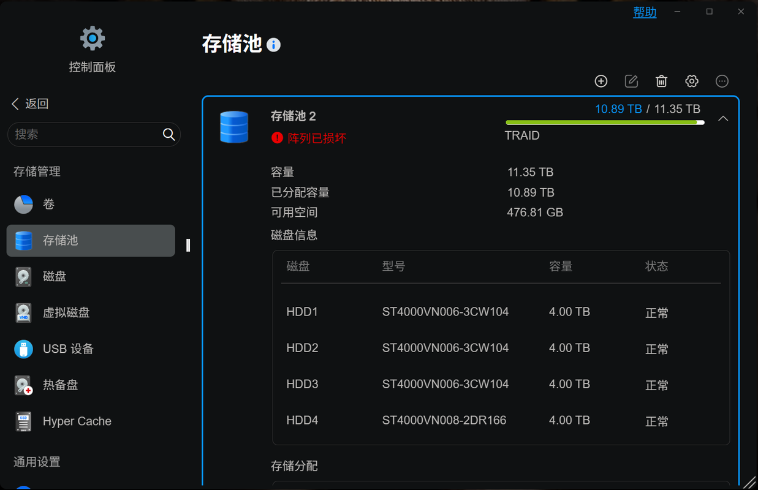Image resolution: width=758 pixels, height=490 pixels.
Task: Click the 热备盘 spare disk icon
Action: click(x=23, y=385)
